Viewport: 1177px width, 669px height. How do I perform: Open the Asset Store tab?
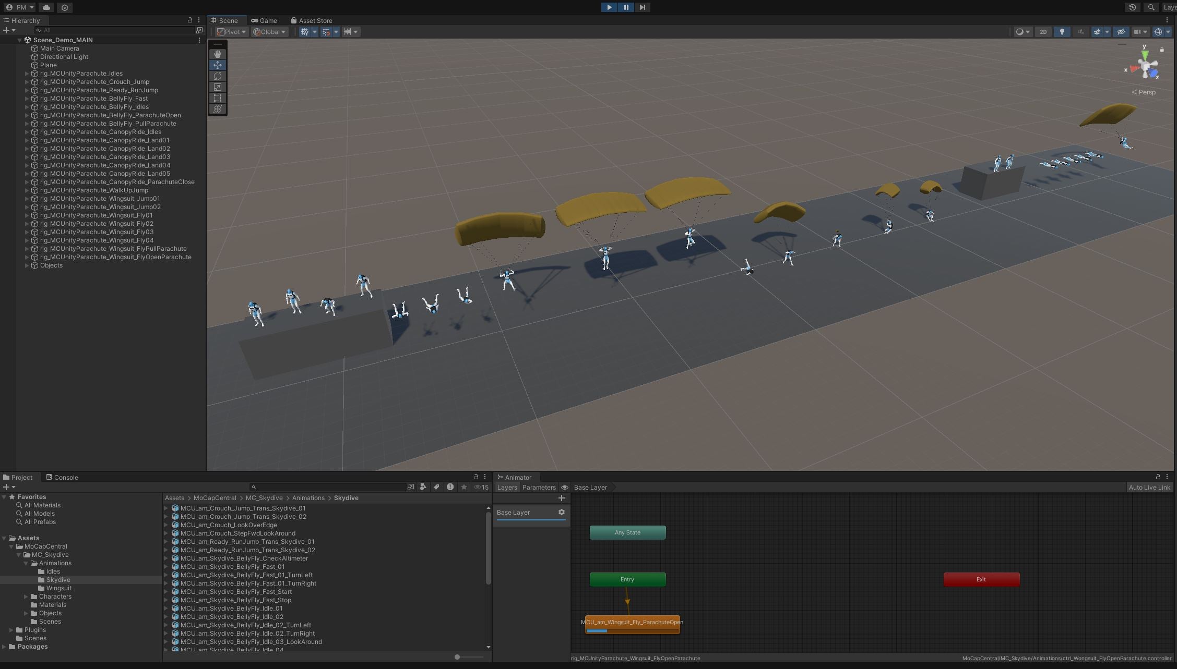(x=311, y=21)
